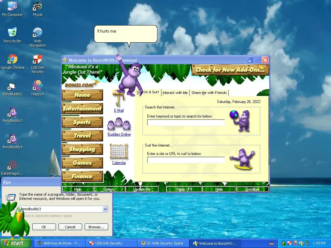
Task: Click the Start button
Action: pyautogui.click(x=15, y=243)
